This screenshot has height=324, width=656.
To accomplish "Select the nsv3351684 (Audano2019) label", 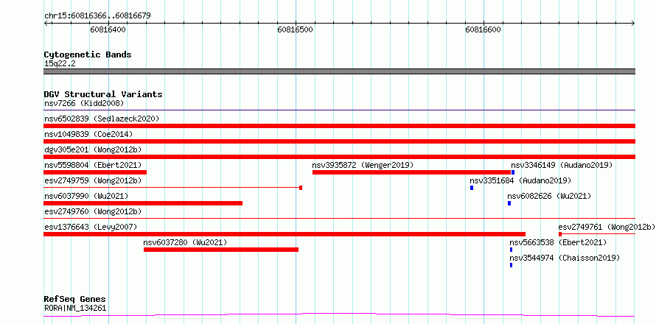I will click(520, 180).
